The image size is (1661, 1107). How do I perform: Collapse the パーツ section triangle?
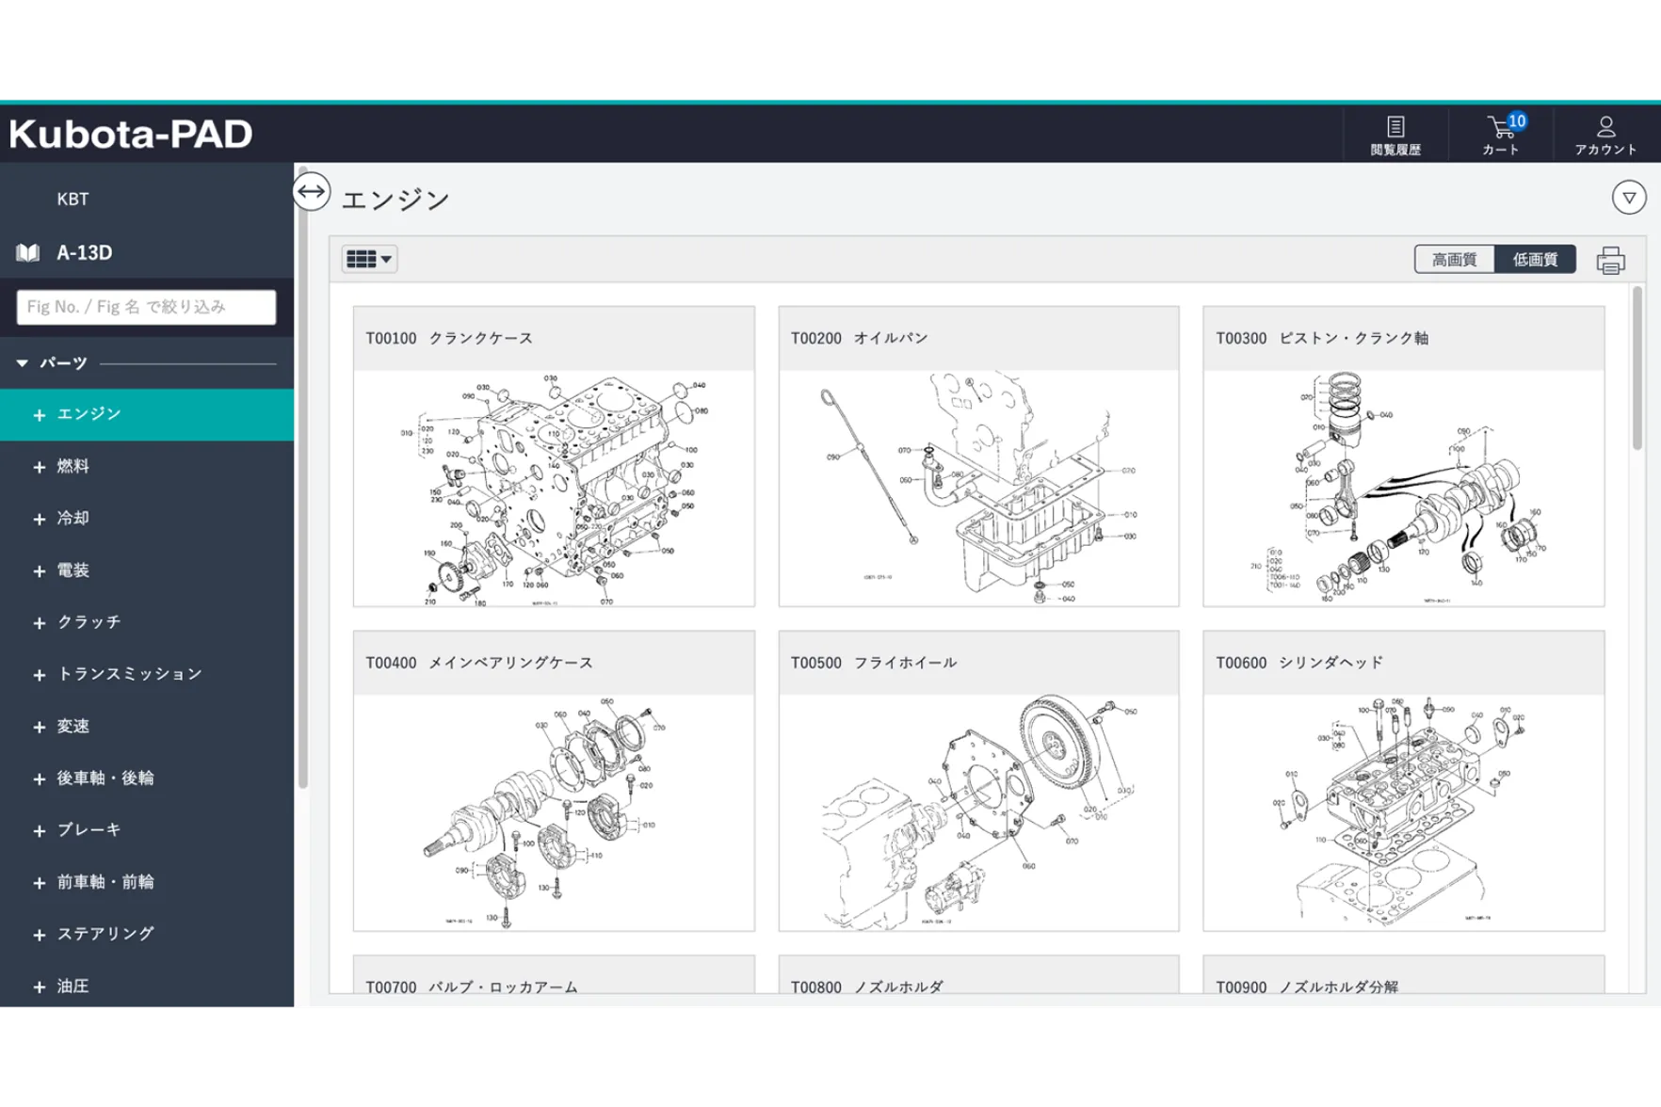click(x=23, y=363)
